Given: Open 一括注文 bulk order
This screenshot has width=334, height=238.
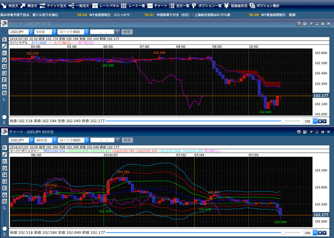Looking at the screenshot, I should pos(79,6).
